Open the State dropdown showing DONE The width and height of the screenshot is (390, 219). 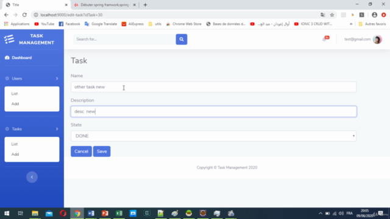(213, 136)
